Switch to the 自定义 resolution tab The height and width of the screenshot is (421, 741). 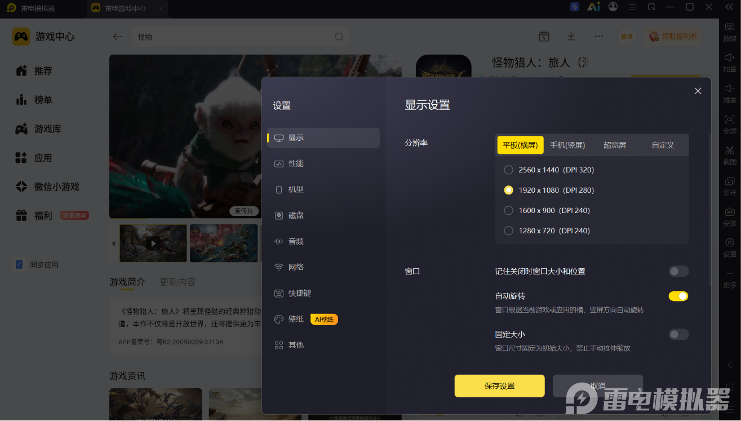point(663,145)
